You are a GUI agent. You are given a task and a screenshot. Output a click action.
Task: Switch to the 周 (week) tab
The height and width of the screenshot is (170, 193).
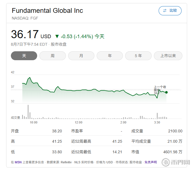point(53,56)
